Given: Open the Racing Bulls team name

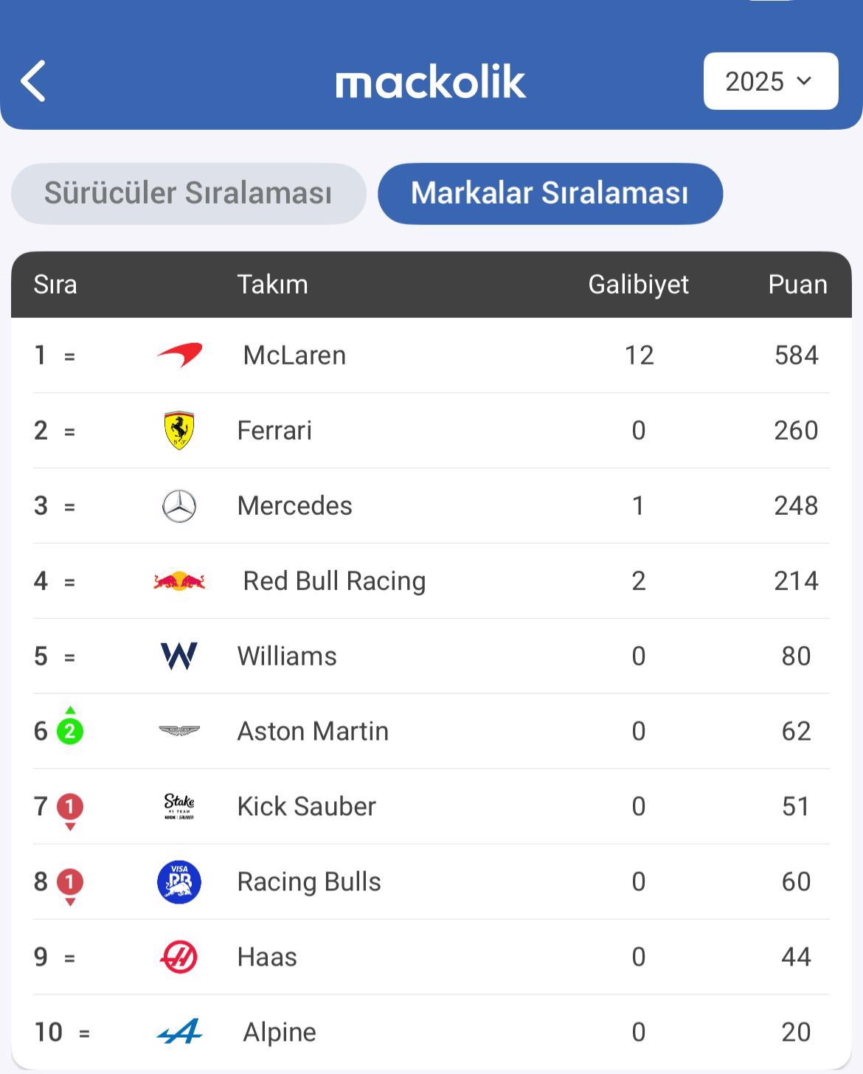Looking at the screenshot, I should (309, 881).
